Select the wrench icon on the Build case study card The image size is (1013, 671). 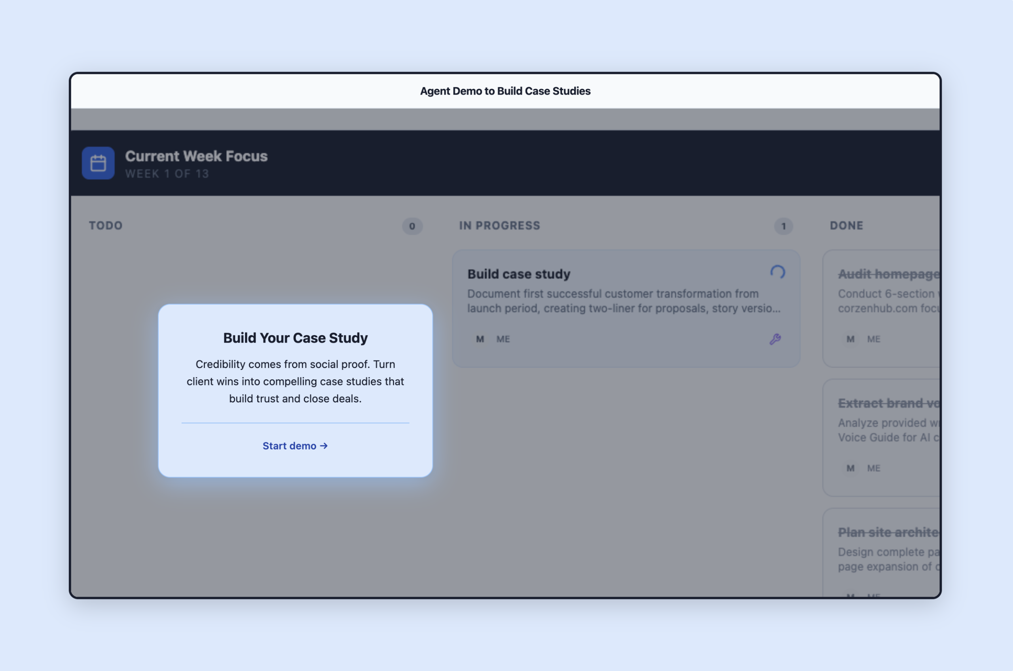(x=776, y=339)
